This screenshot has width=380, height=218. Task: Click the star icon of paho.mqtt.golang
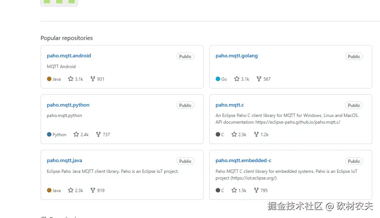click(237, 79)
